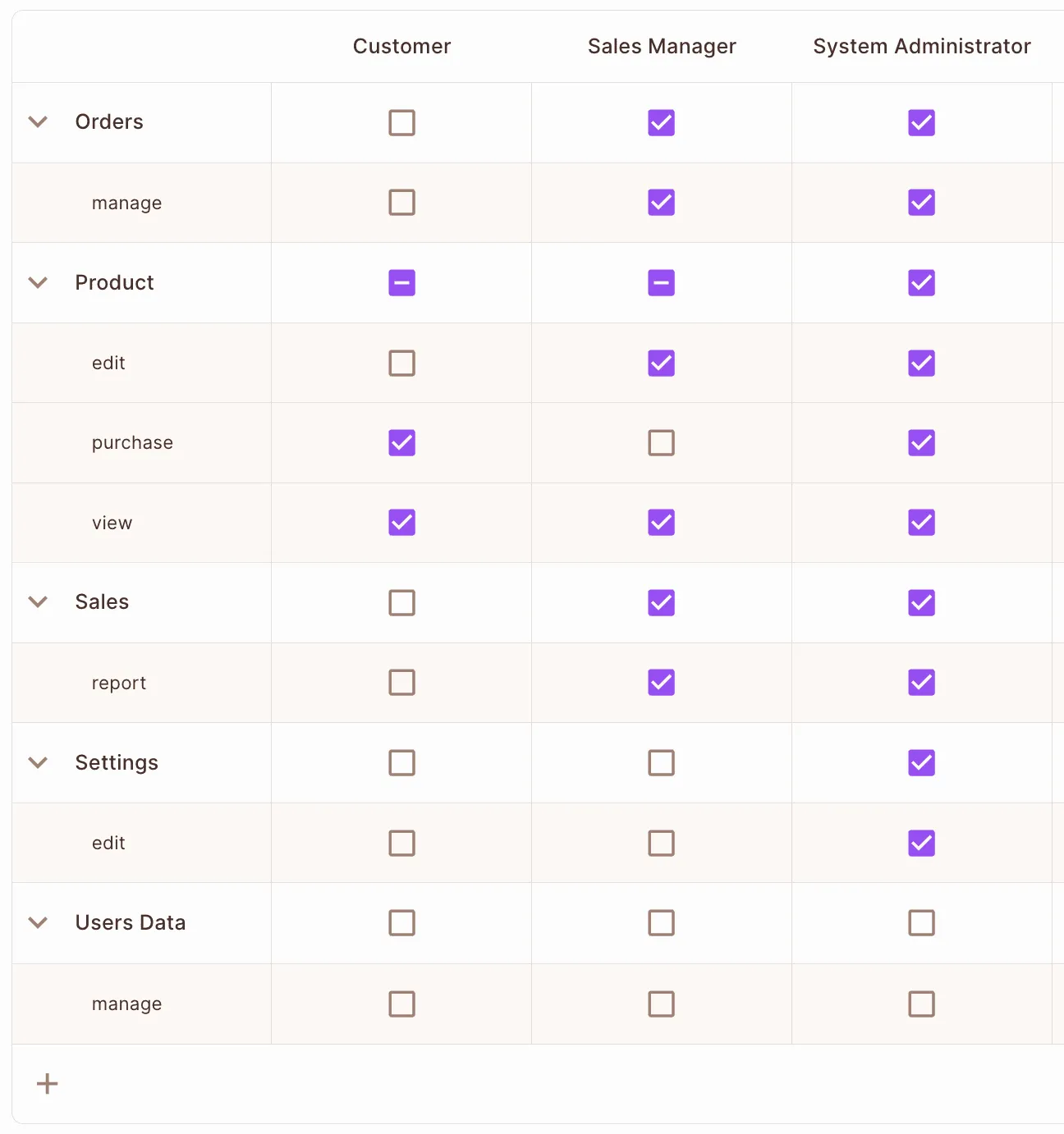Check Users Data for System Administrator
1064x1134 pixels.
click(x=921, y=923)
